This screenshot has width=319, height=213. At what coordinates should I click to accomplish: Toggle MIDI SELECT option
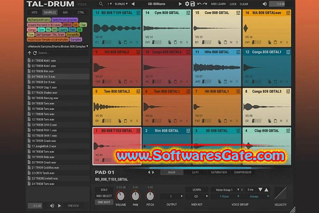pyautogui.click(x=104, y=196)
